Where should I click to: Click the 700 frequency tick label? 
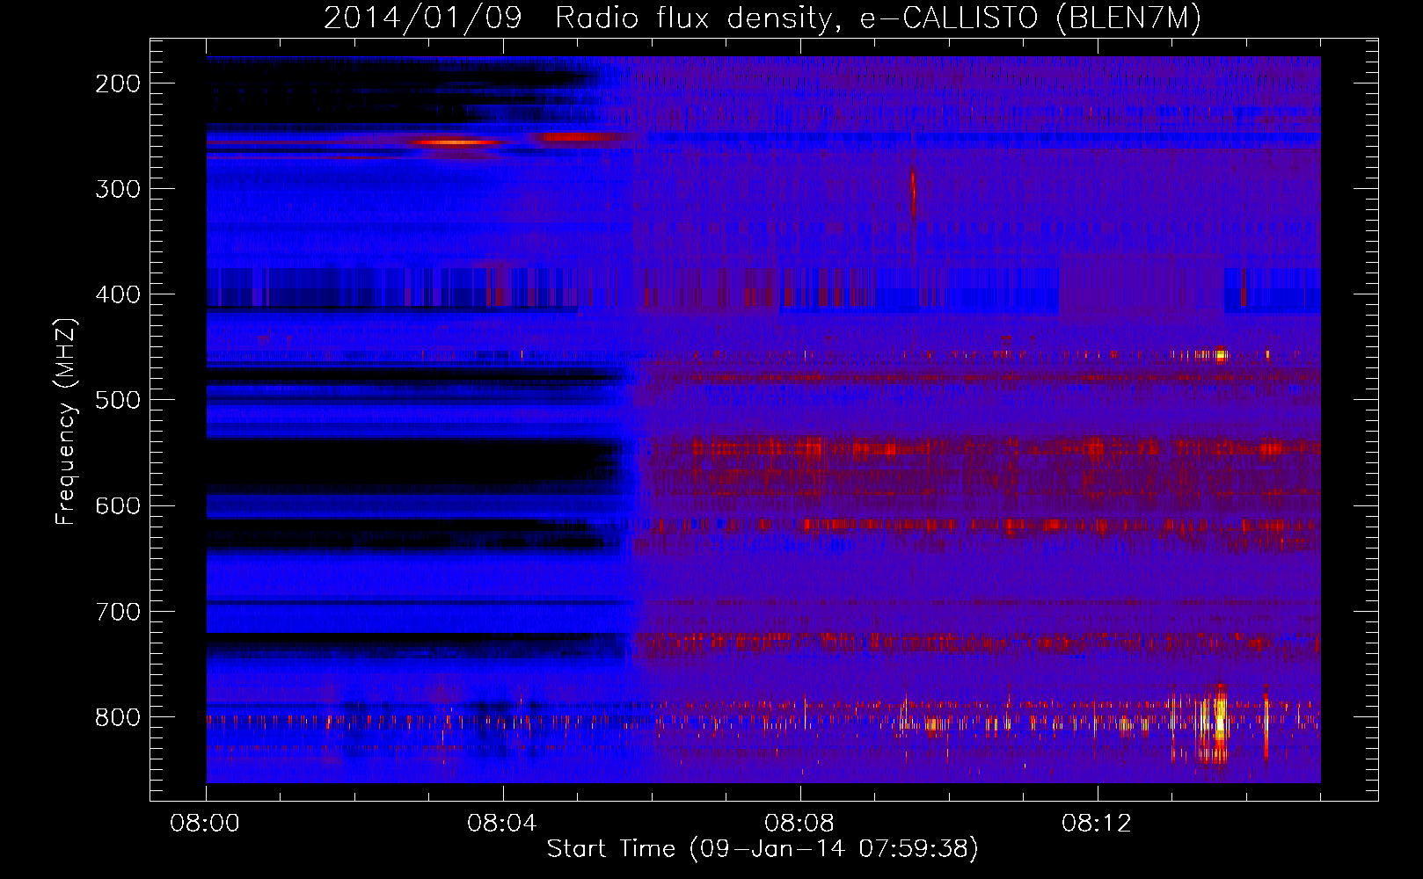tap(118, 612)
